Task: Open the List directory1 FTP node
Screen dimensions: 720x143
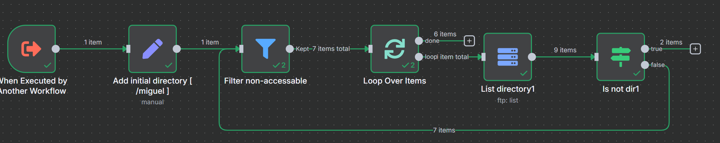Action: (x=507, y=57)
